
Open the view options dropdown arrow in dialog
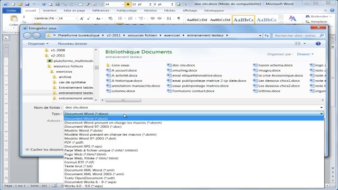[305, 44]
